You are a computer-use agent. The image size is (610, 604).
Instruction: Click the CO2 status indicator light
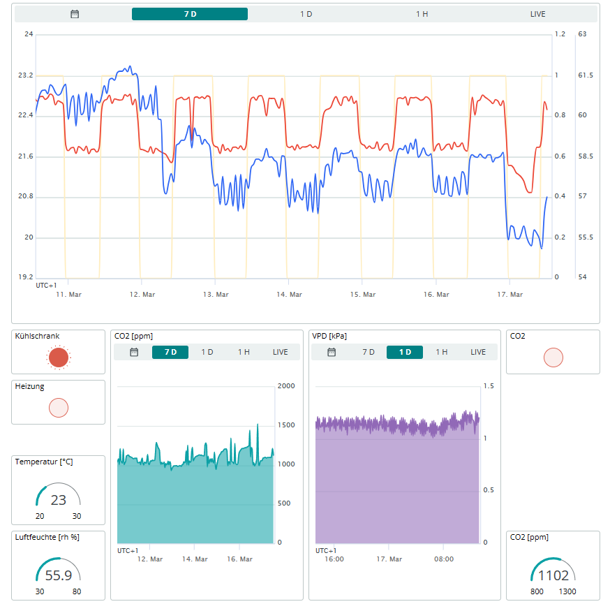pyautogui.click(x=553, y=358)
